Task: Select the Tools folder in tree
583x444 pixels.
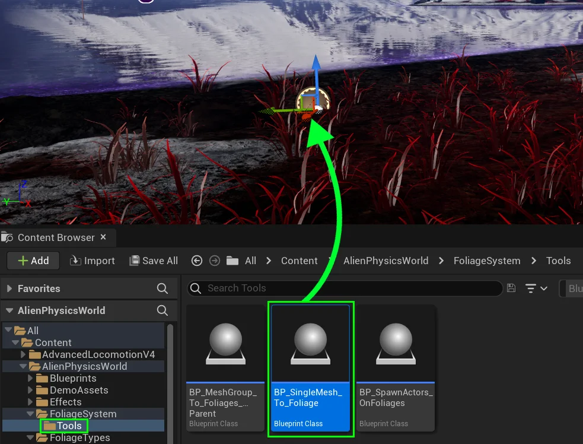Action: coord(69,426)
